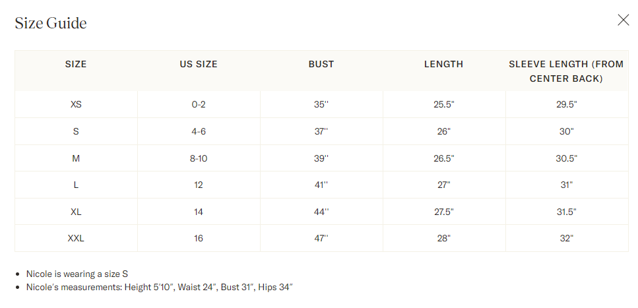638x308 pixels.
Task: Click the 32" sleeve length cell
Action: coord(566,239)
